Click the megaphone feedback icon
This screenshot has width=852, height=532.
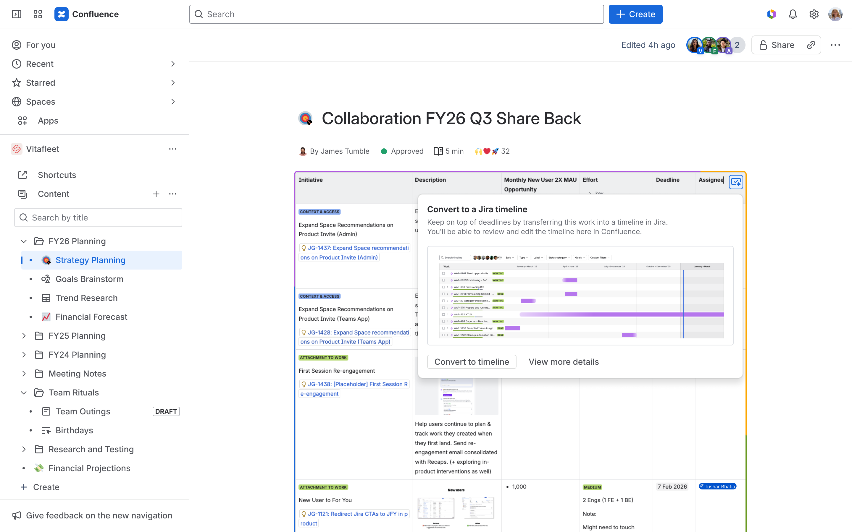pos(17,515)
